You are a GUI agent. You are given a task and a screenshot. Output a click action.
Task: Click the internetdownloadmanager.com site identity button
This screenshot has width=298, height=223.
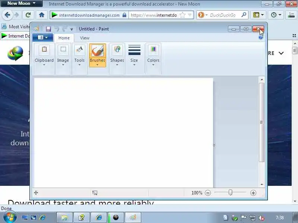[89, 15]
